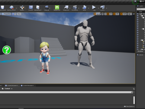Click the Save Current toolbar icon

2,7
